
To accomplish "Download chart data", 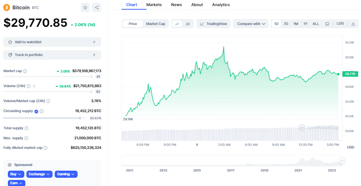I will [x=353, y=24].
